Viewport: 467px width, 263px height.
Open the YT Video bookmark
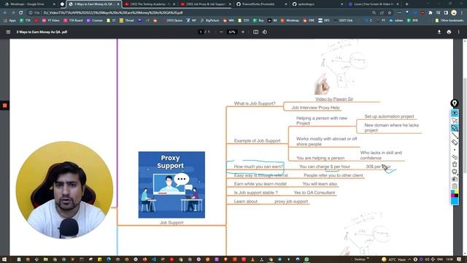coord(51,20)
